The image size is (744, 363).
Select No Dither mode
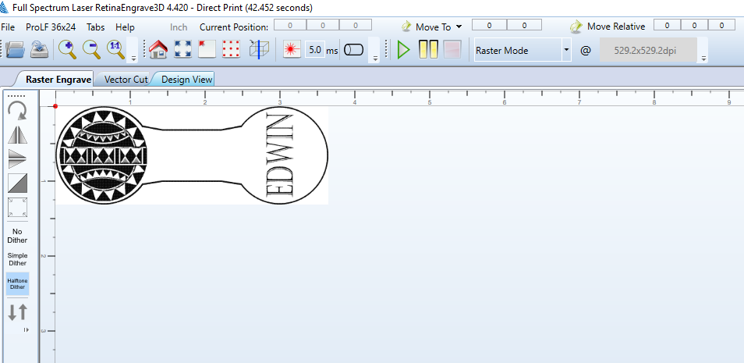point(18,236)
